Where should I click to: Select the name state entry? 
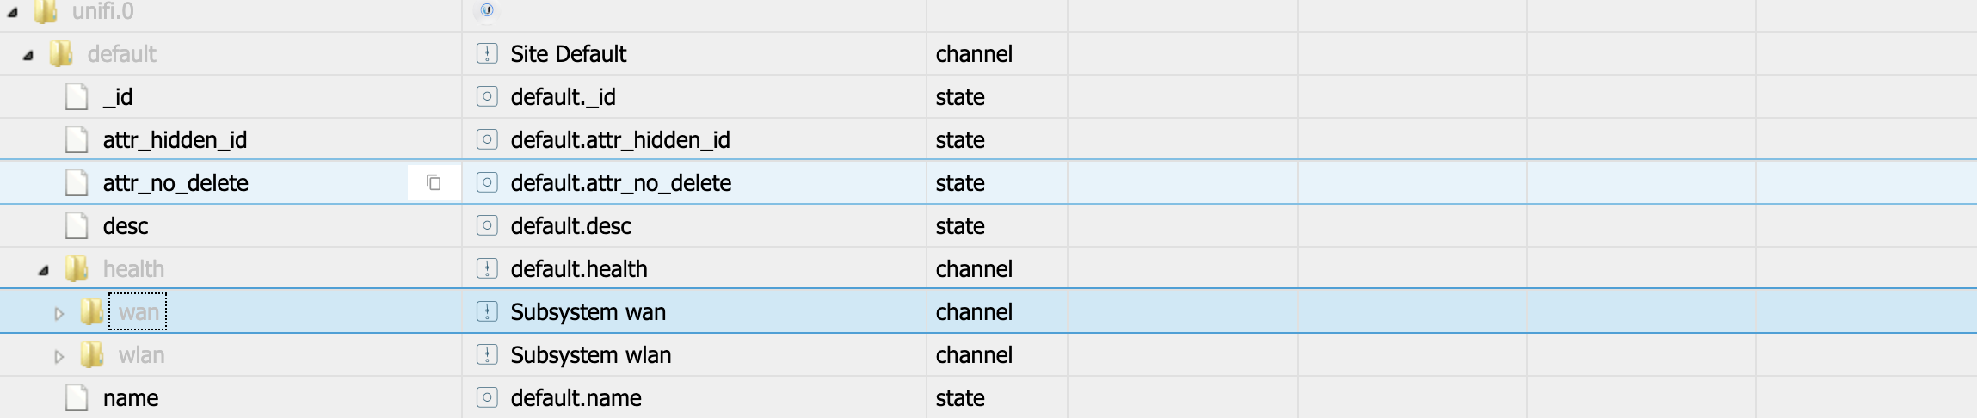(x=131, y=397)
